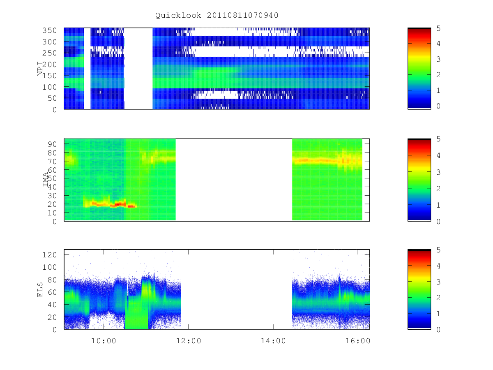Screen dimensions: 493x370
Task: Click the 14:00 time axis tick label
Action: pyautogui.click(x=274, y=341)
